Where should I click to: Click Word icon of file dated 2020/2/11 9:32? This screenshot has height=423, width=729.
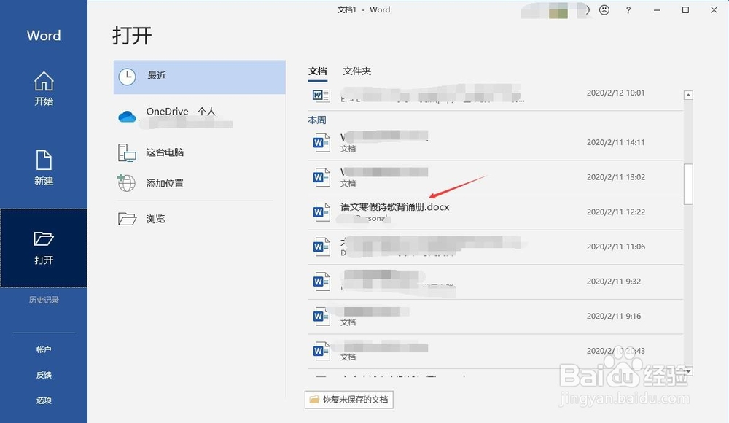pyautogui.click(x=321, y=282)
